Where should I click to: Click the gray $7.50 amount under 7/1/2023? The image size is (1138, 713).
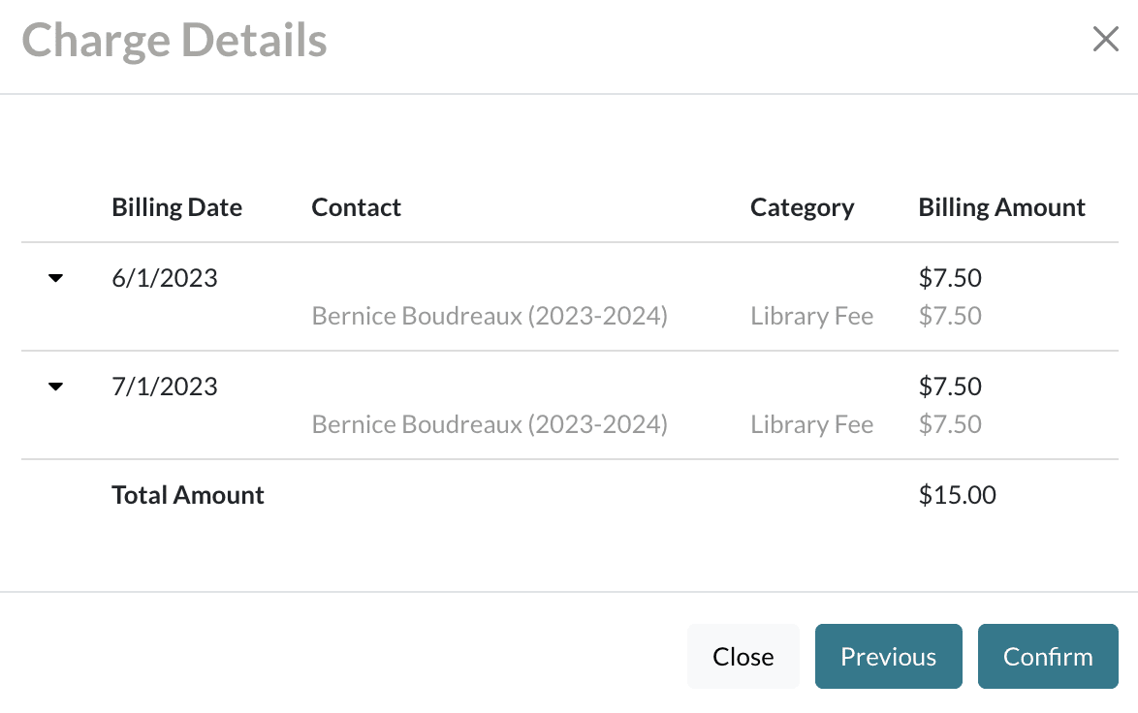950,424
